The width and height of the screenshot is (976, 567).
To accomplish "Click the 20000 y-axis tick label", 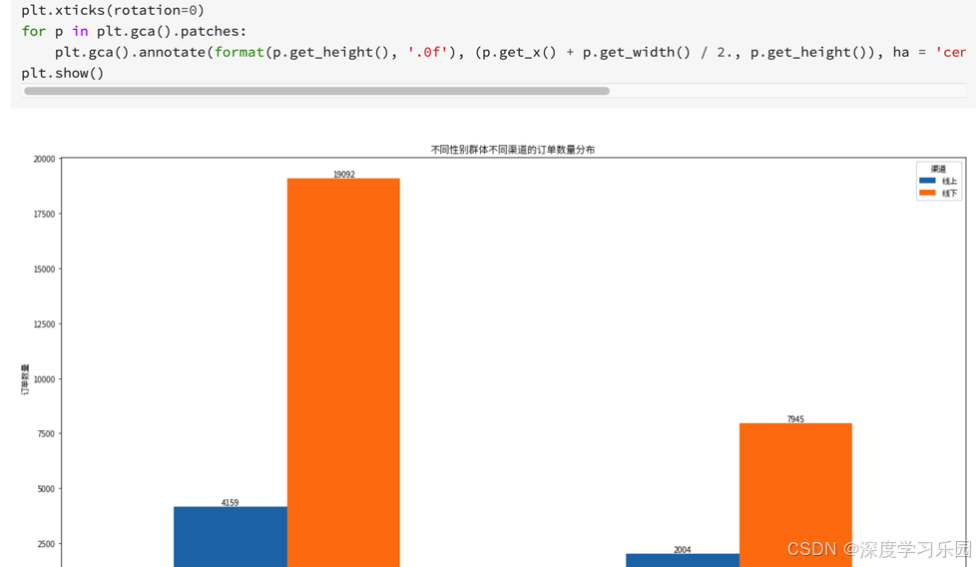I will tap(44, 159).
